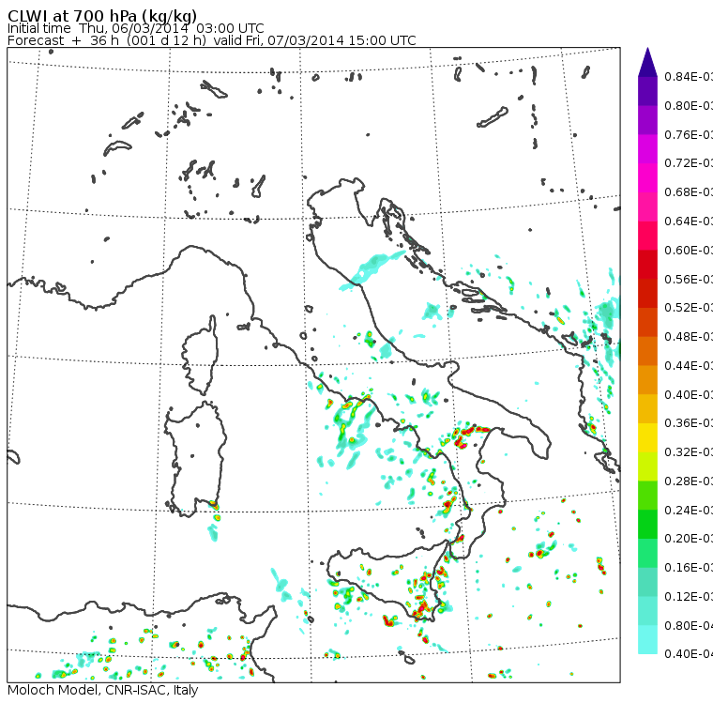Click the yellow swatch between 0.32E-03 and 0.36E-03
713x703 pixels.
click(x=647, y=437)
